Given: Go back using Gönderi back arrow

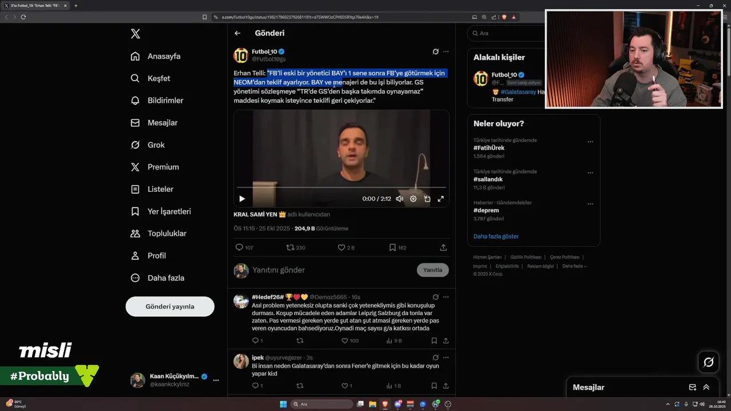Looking at the screenshot, I should coord(238,33).
